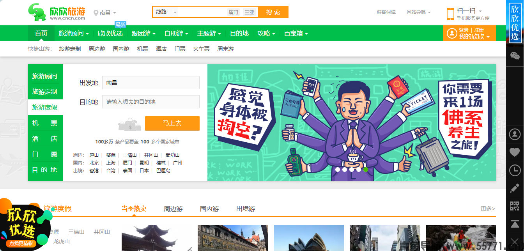Open the phone scan icon 扫一扫
The width and height of the screenshot is (524, 251).
coord(451,14)
